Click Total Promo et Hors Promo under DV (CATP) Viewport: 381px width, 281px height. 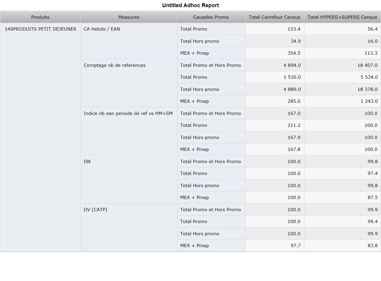point(211,209)
